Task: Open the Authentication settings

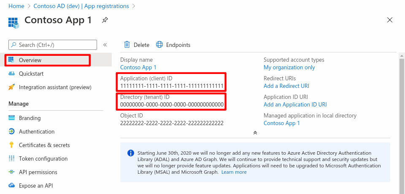Action: point(37,131)
